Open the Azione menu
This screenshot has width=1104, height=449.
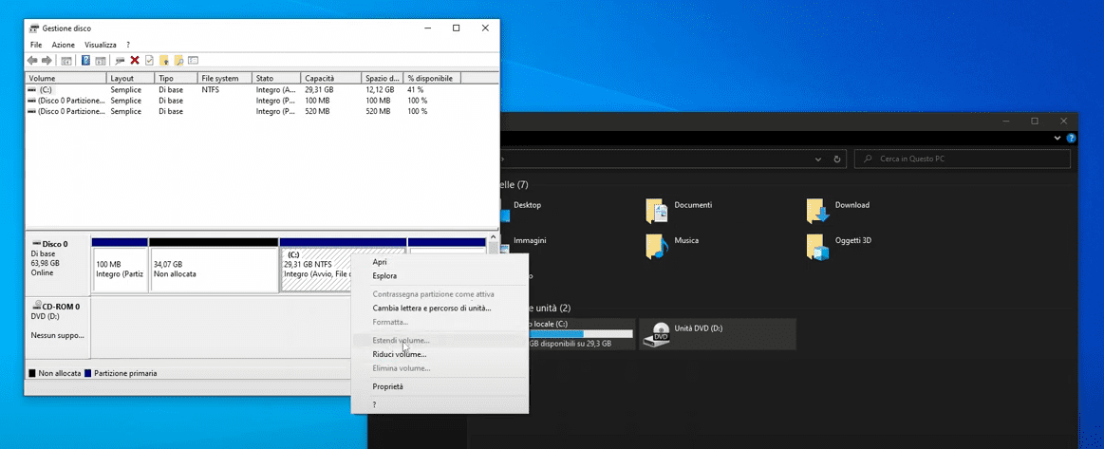coord(63,45)
